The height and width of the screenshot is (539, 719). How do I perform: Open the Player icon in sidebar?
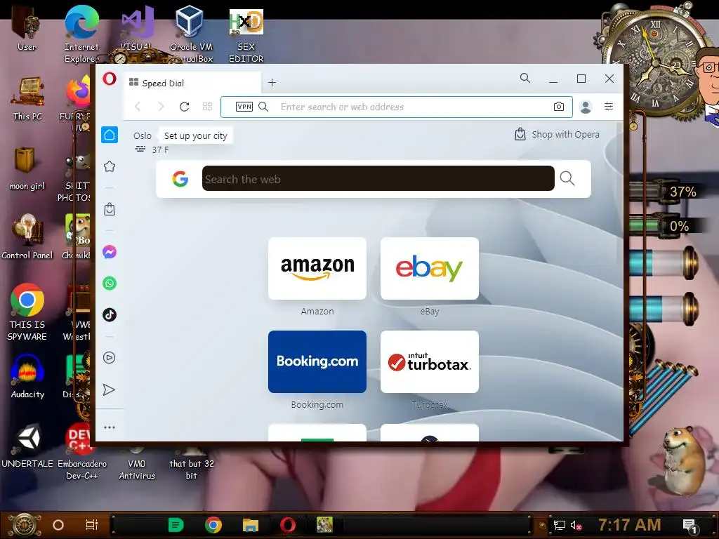(109, 357)
